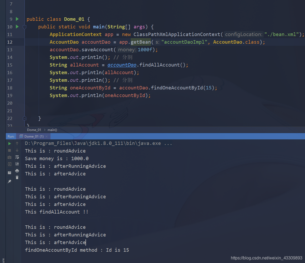Click the run gutter arrow beside main method
This screenshot has width=305, height=263.
17,27
